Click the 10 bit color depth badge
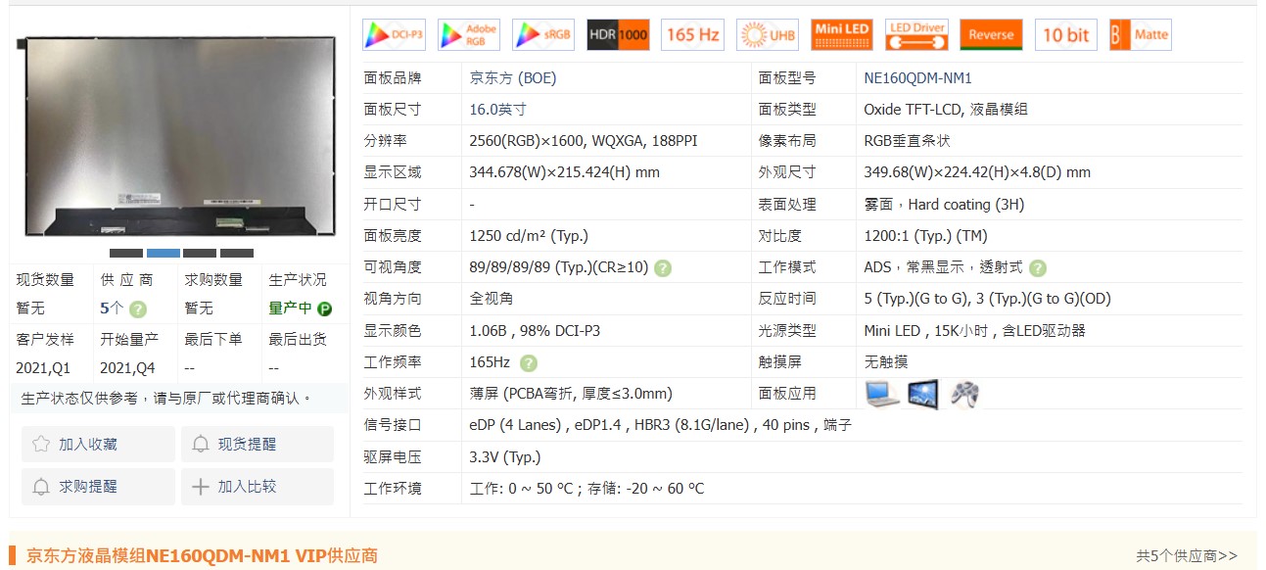Image resolution: width=1266 pixels, height=570 pixels. [x=1065, y=35]
